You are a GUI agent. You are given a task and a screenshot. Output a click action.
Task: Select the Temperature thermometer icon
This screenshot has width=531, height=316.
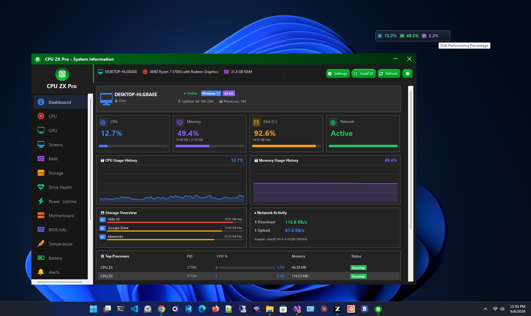tap(41, 244)
